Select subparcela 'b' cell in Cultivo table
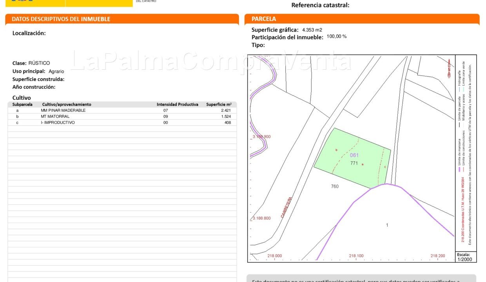The height and width of the screenshot is (282, 486). coord(17,116)
